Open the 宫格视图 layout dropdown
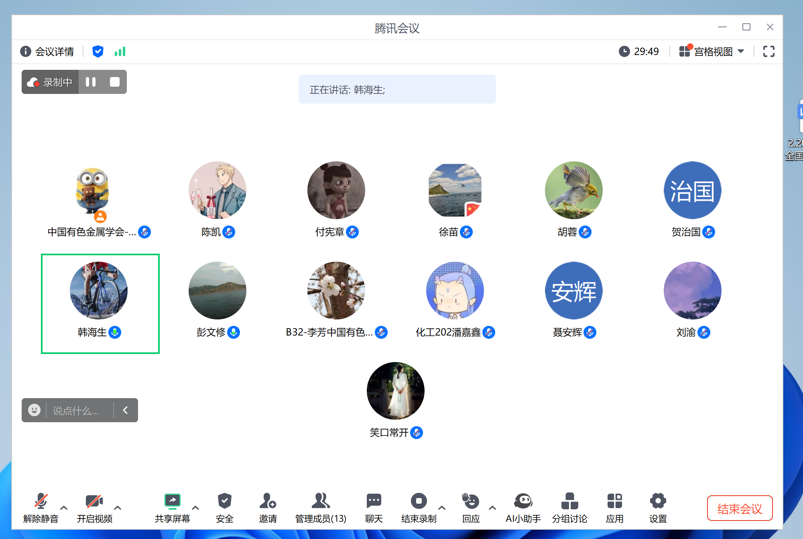 click(x=713, y=51)
